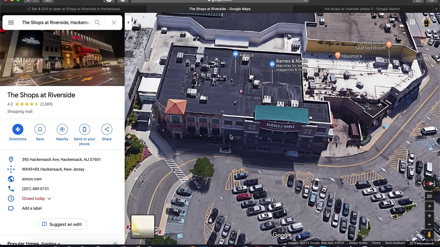Viewport: 440px width, 247px height.
Task: Click the Suggest an edit button
Action: (x=62, y=224)
